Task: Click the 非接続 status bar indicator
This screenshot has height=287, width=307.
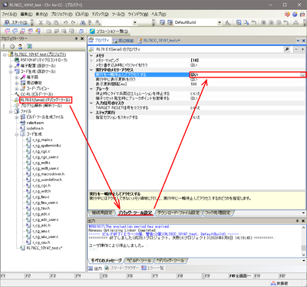Action: coord(279,283)
